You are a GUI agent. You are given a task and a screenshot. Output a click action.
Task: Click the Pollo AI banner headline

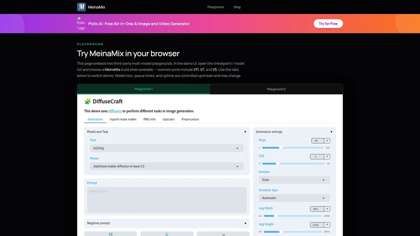[x=139, y=23]
